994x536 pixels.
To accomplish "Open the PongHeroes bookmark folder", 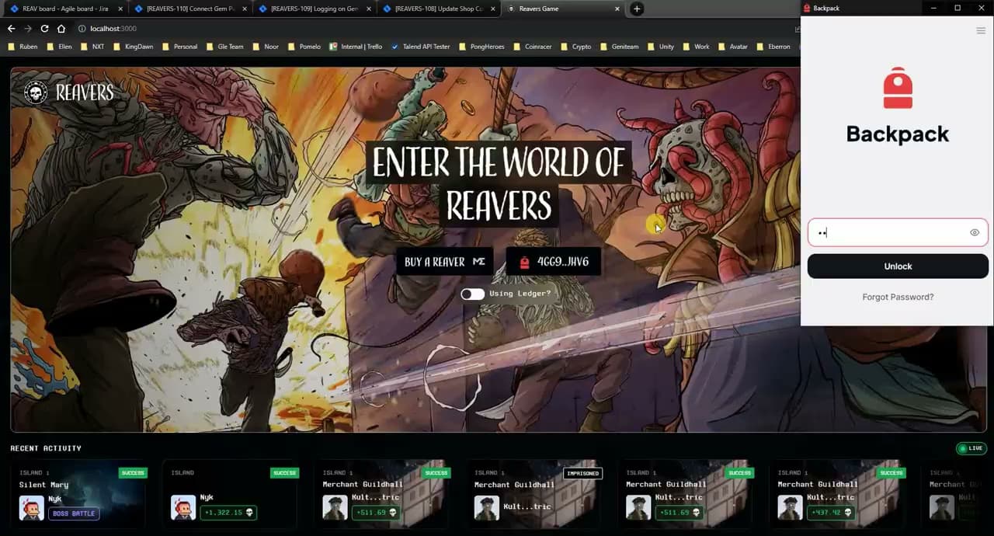I will (481, 47).
